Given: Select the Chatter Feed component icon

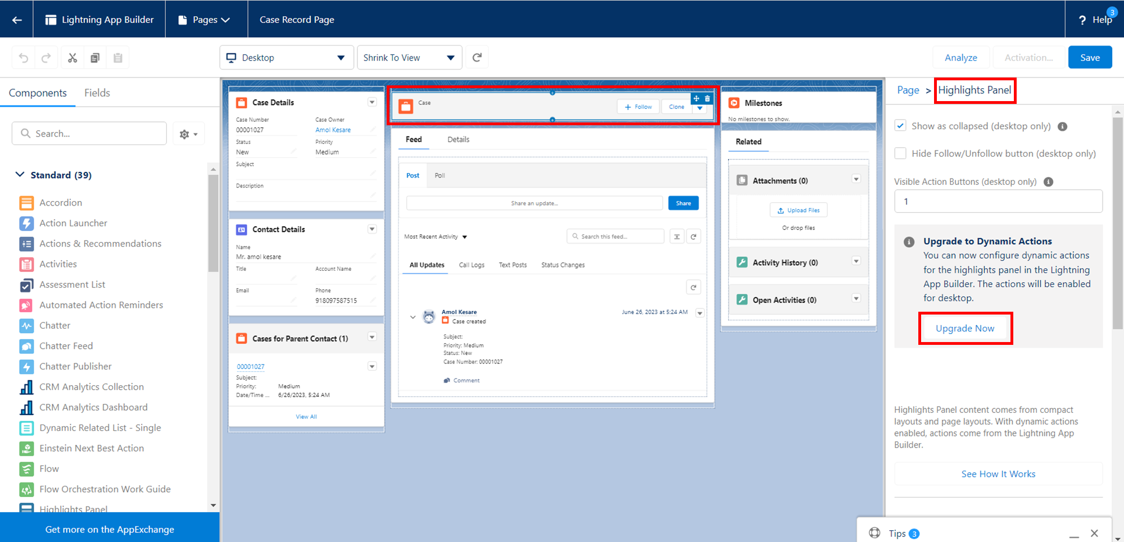Looking at the screenshot, I should [x=26, y=346].
